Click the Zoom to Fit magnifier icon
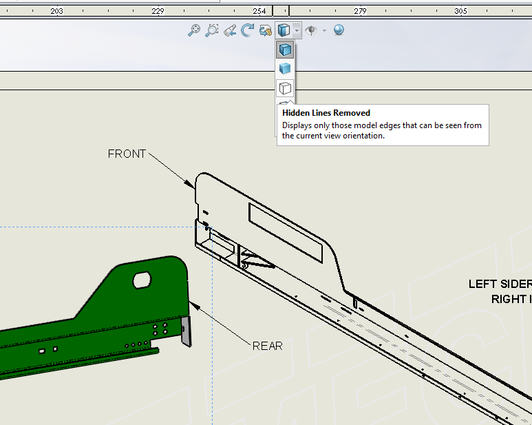This screenshot has width=532, height=425. point(195,30)
